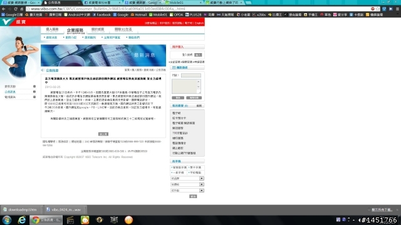Open the first brand dropdown in the phone search
Screen dimensions: 401x225
[x=187, y=178]
